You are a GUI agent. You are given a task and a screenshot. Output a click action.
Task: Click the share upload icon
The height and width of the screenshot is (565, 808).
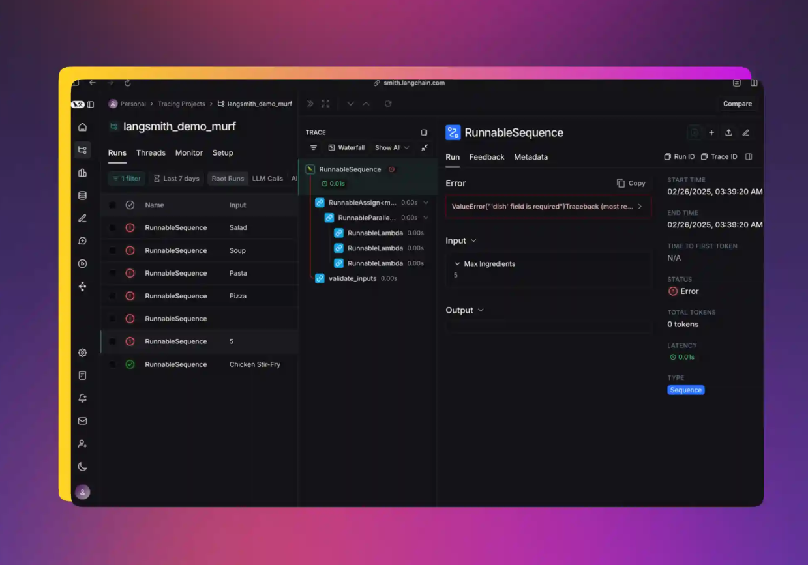click(x=728, y=133)
